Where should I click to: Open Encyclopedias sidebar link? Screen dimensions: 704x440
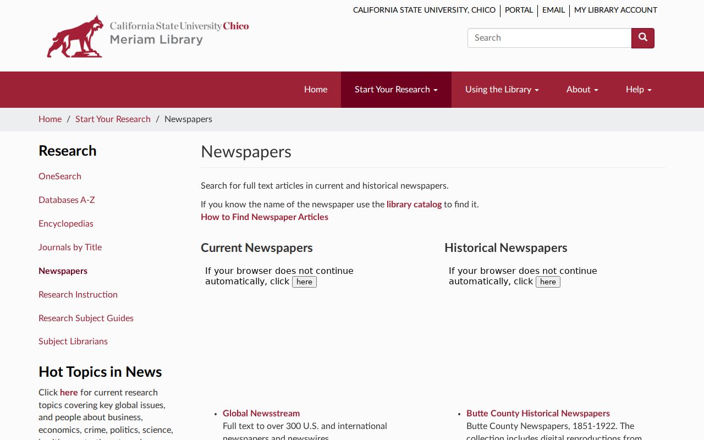[x=66, y=224]
